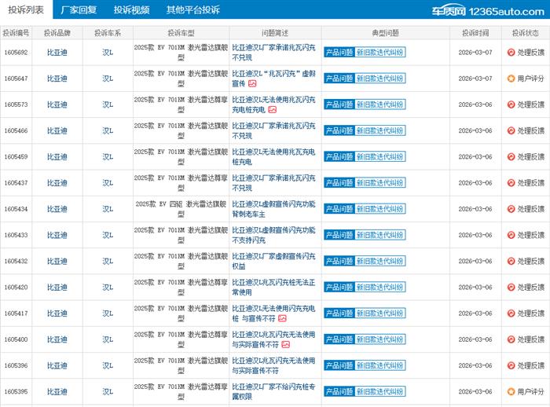Click orange status icon for complaint 1605647
The width and height of the screenshot is (550, 407).
coord(511,79)
